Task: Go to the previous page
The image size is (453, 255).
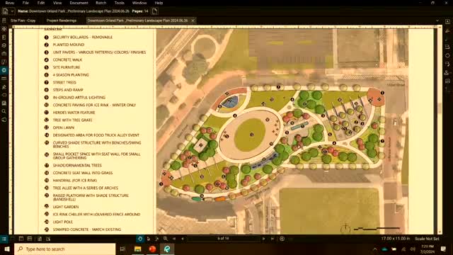Action: pyautogui.click(x=183, y=239)
